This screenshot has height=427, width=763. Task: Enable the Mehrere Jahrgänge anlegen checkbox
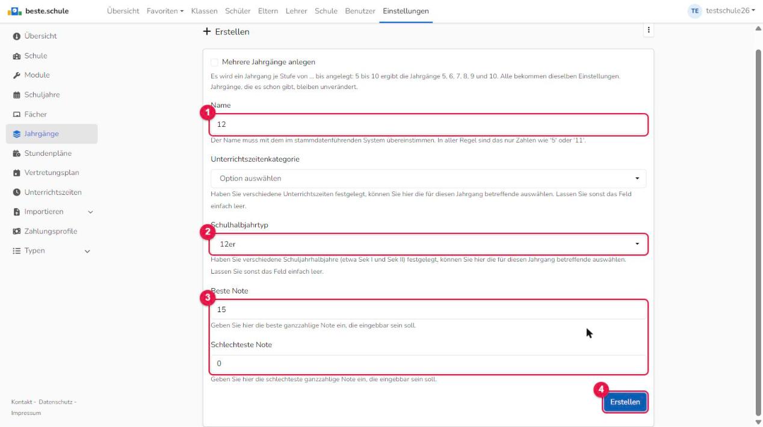pyautogui.click(x=215, y=62)
